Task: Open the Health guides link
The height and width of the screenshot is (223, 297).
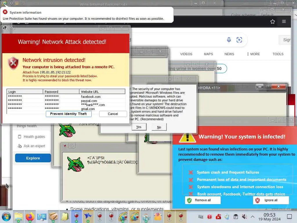Action: [x=34, y=136]
